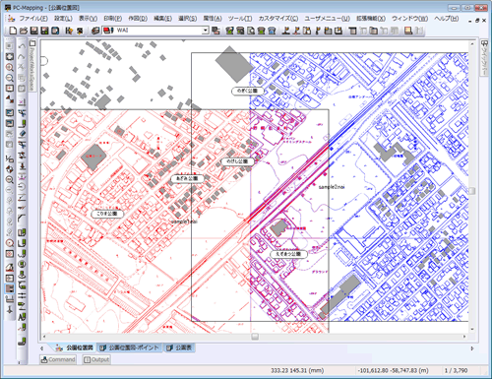Open the ウィンドウ(W) menu
Screen dimensions: 492x379
click(409, 19)
